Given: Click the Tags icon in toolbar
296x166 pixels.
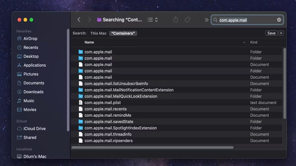Looking at the screenshot, I should tap(188, 20).
